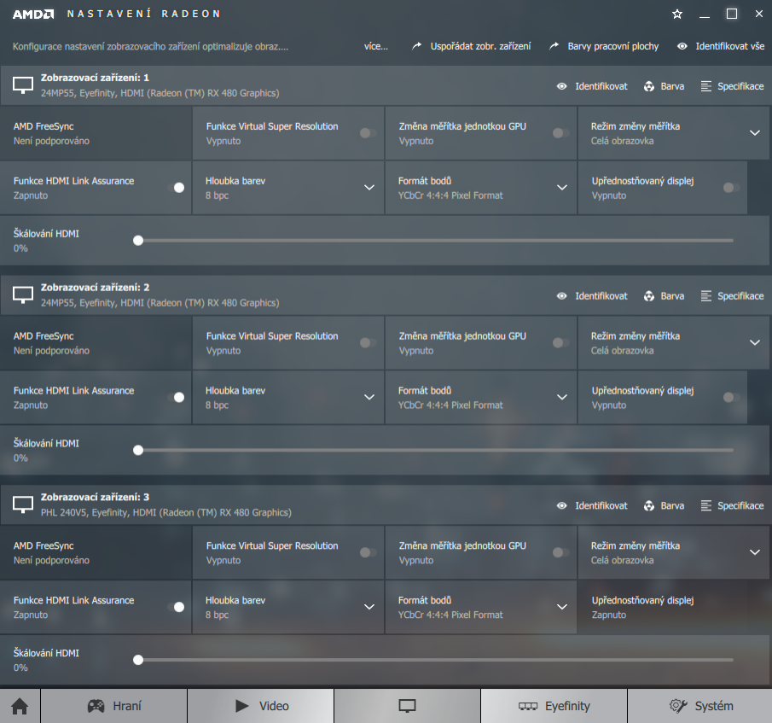Click the multi-monitor icon in Eyefinity tab
Viewport: 772px width, 723px height.
pos(528,706)
